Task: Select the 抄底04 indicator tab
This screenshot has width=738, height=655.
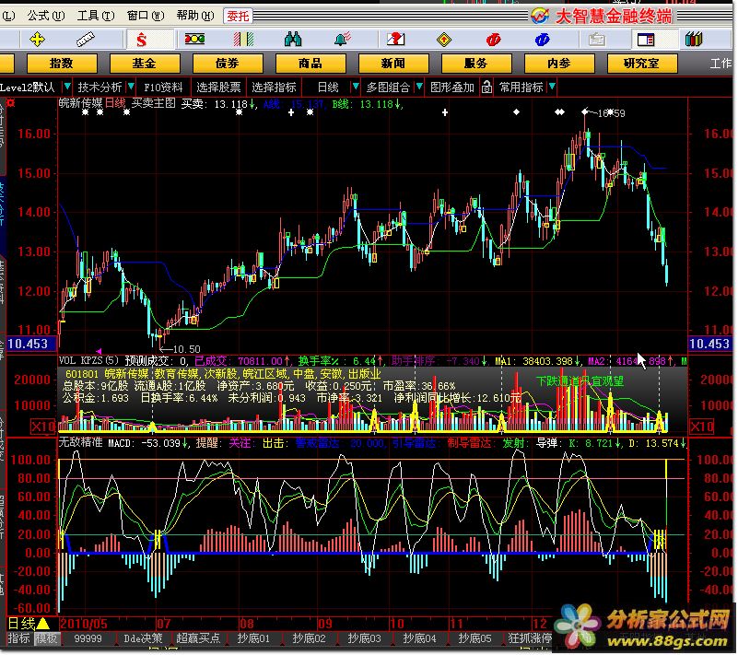Action: [419, 638]
